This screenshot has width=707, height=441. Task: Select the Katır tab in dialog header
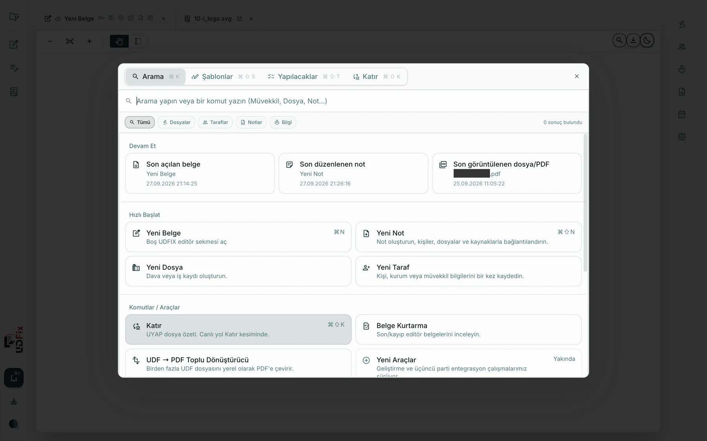pyautogui.click(x=377, y=76)
